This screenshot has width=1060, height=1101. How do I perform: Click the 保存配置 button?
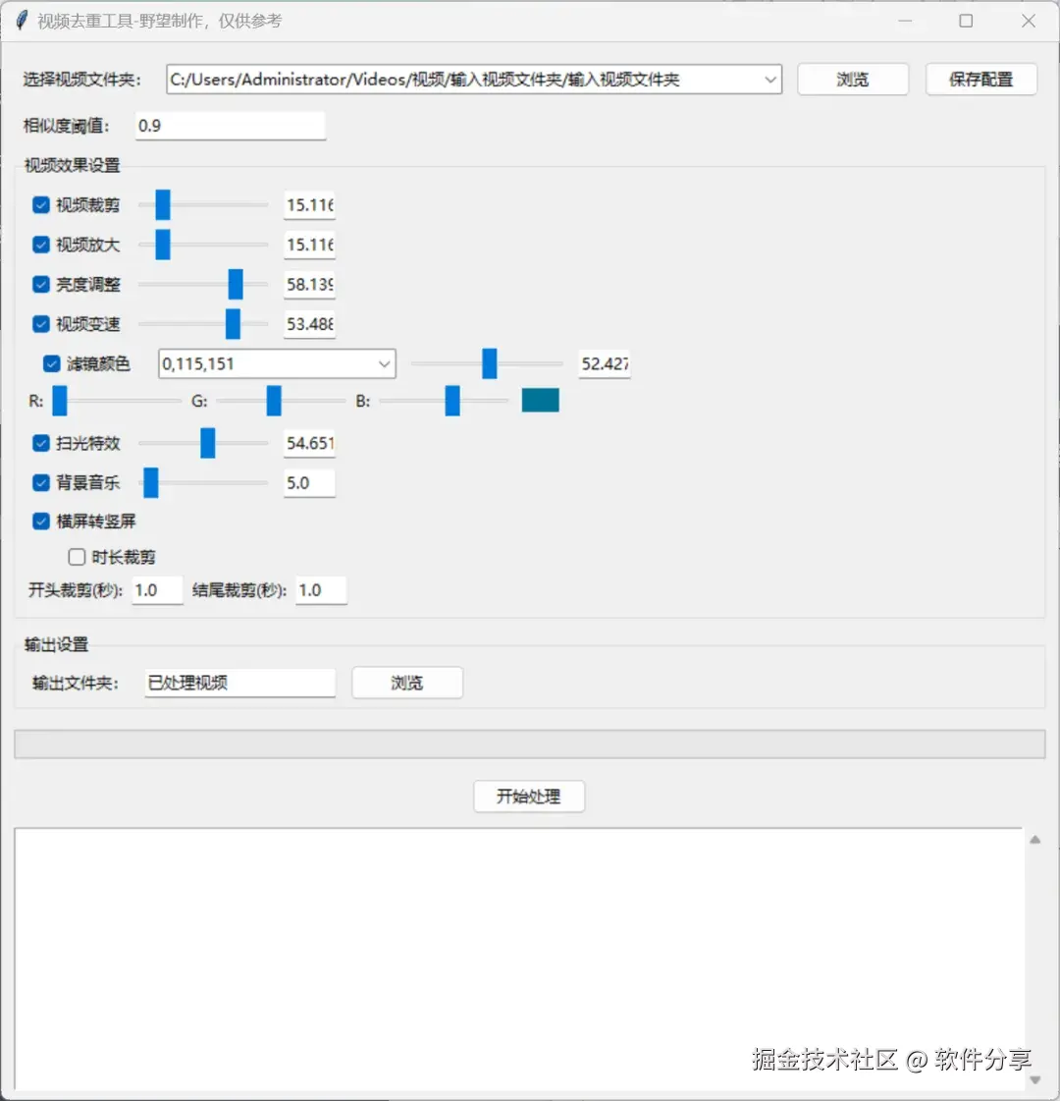click(x=980, y=80)
